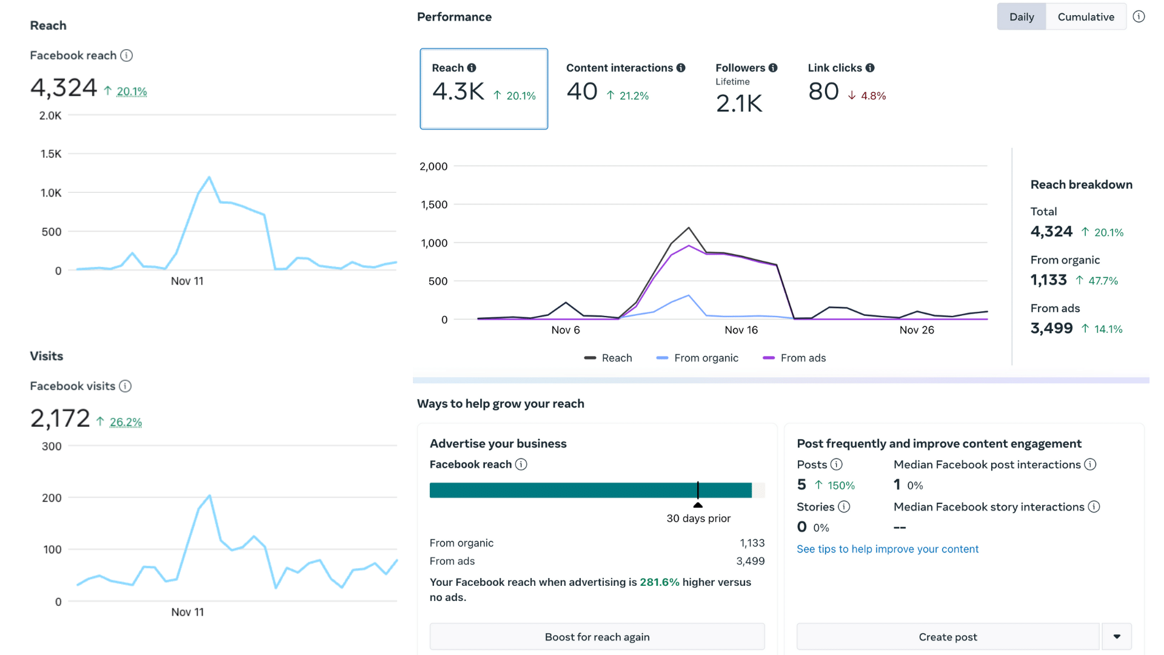
Task: Select the Reach metric card
Action: point(484,89)
